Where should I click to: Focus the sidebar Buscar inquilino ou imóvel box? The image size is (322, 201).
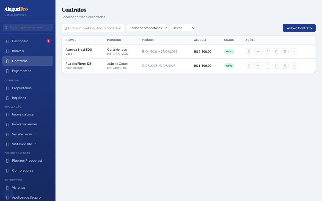click(x=28, y=27)
